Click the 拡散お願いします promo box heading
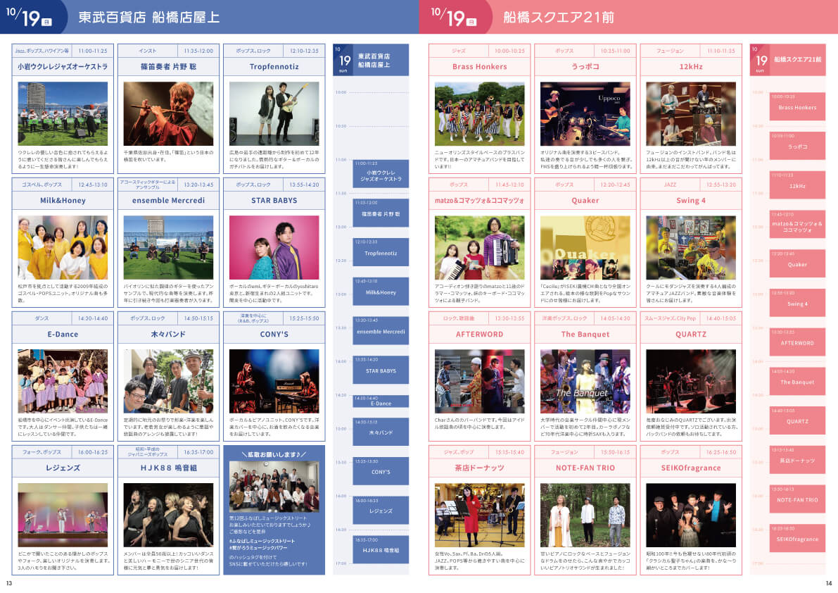Image resolution: width=838 pixels, height=593 pixels. pyautogui.click(x=274, y=454)
